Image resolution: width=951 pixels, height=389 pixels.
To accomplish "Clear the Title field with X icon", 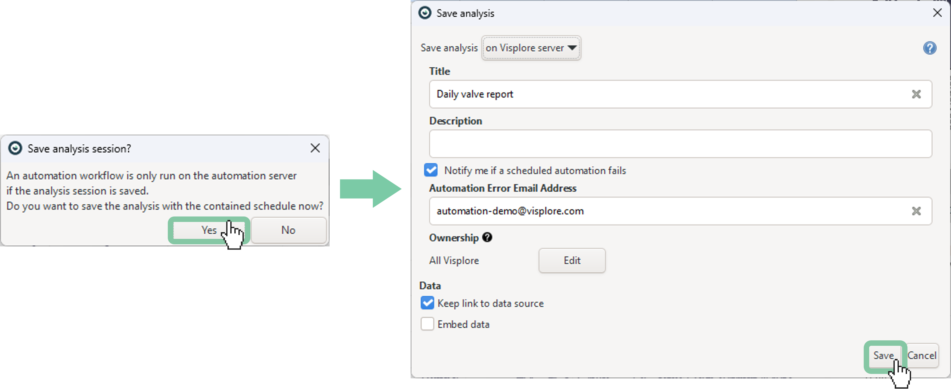I will pyautogui.click(x=916, y=94).
